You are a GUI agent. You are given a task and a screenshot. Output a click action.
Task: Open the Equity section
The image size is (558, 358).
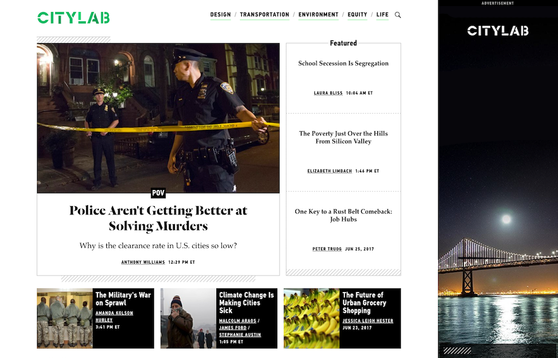357,15
